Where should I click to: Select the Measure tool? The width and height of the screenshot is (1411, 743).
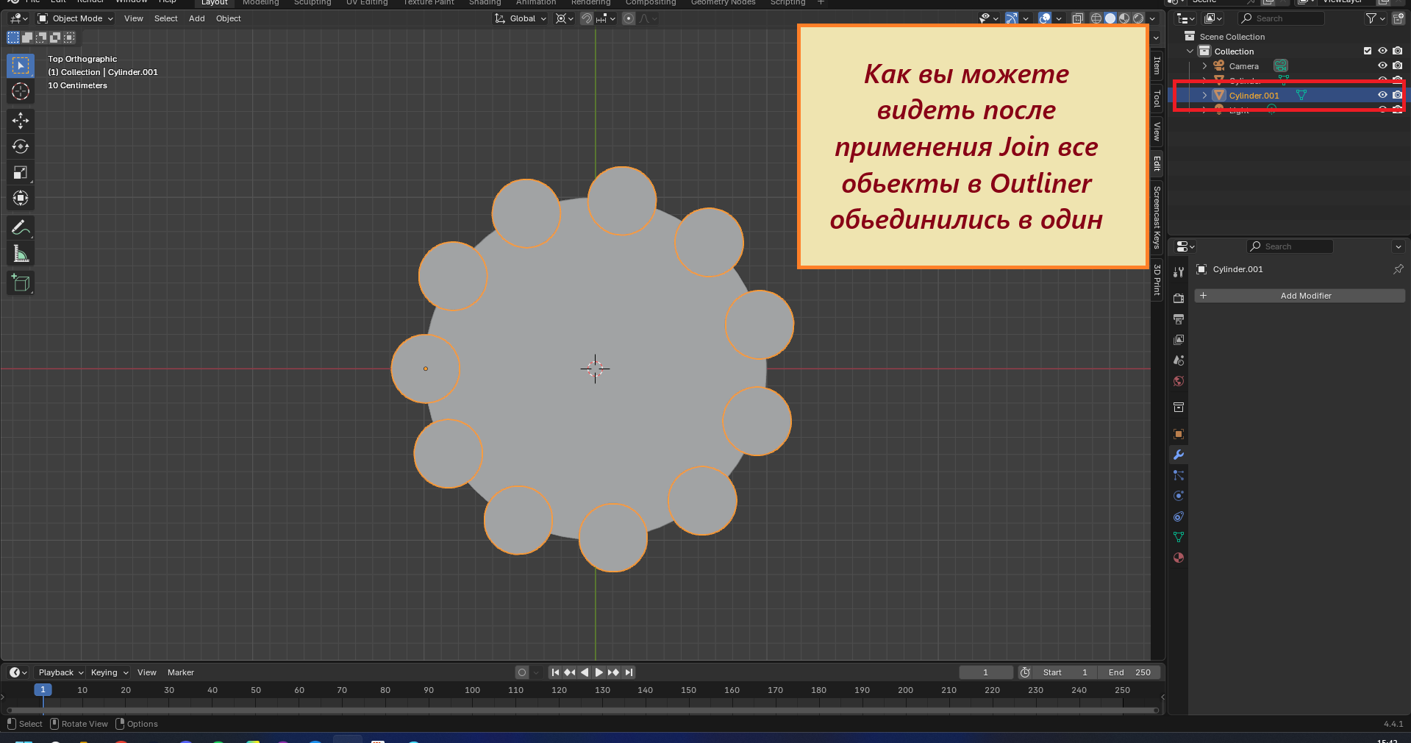click(x=21, y=254)
